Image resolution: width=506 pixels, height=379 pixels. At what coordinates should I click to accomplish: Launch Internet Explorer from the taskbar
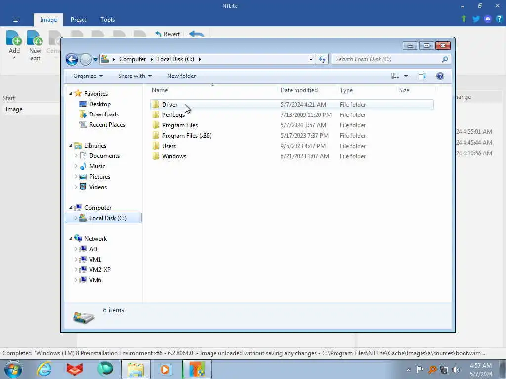click(x=43, y=369)
